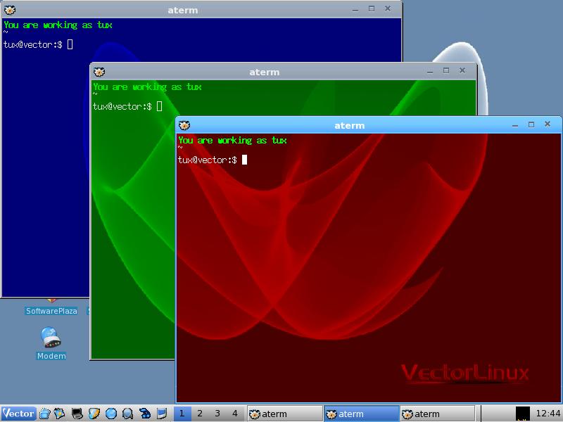
Task: Launch the black terminal icon in the panel
Action: click(77, 414)
